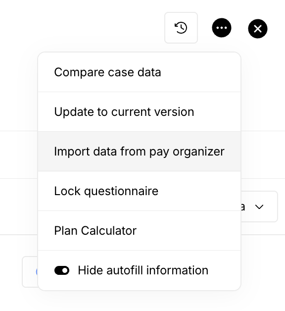This screenshot has height=311, width=285.
Task: Collapse the menu using the black ellipsis button
Action: click(x=222, y=28)
